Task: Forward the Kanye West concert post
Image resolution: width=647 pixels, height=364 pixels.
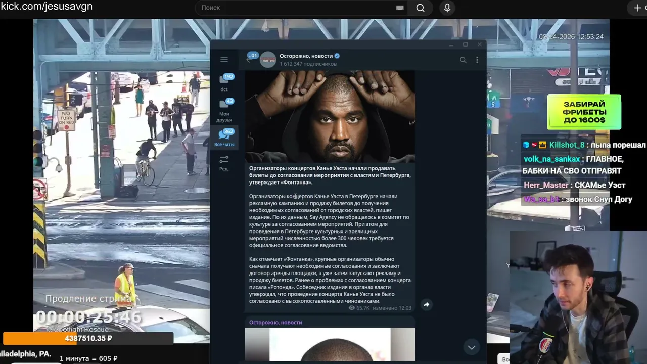Action: (426, 304)
